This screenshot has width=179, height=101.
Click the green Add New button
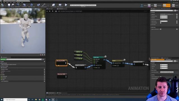(x=3, y=59)
